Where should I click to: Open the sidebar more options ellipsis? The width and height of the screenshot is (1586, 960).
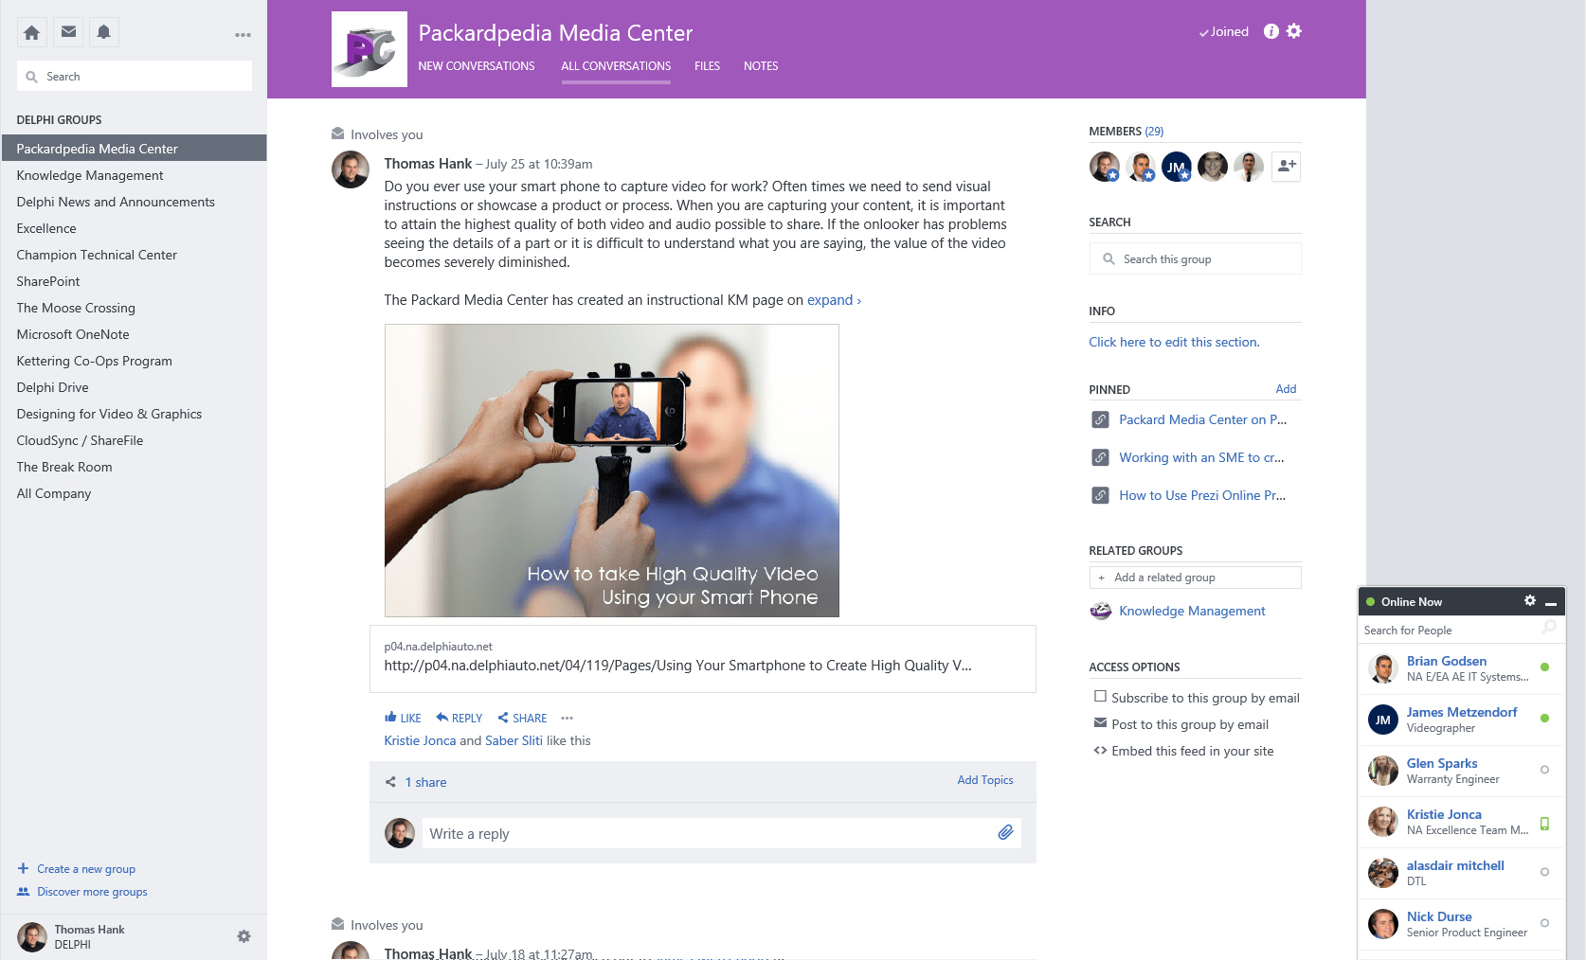tap(243, 35)
